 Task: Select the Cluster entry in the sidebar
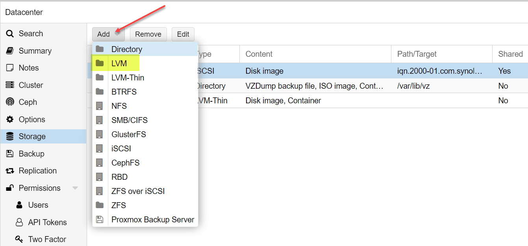[31, 85]
